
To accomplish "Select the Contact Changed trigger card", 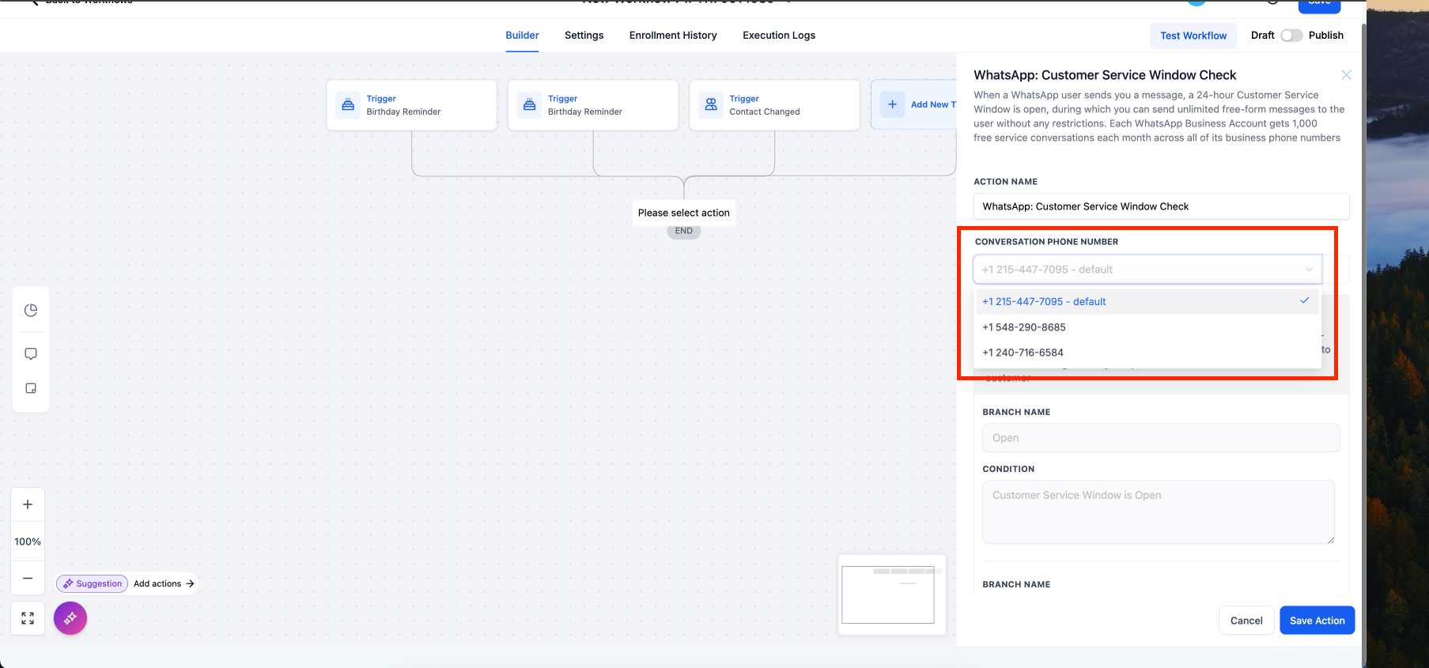I will coord(774,105).
